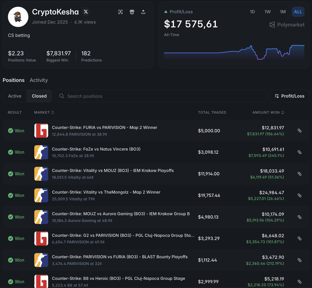Click the 182 Predictions count
The width and height of the screenshot is (312, 288).
[86, 53]
